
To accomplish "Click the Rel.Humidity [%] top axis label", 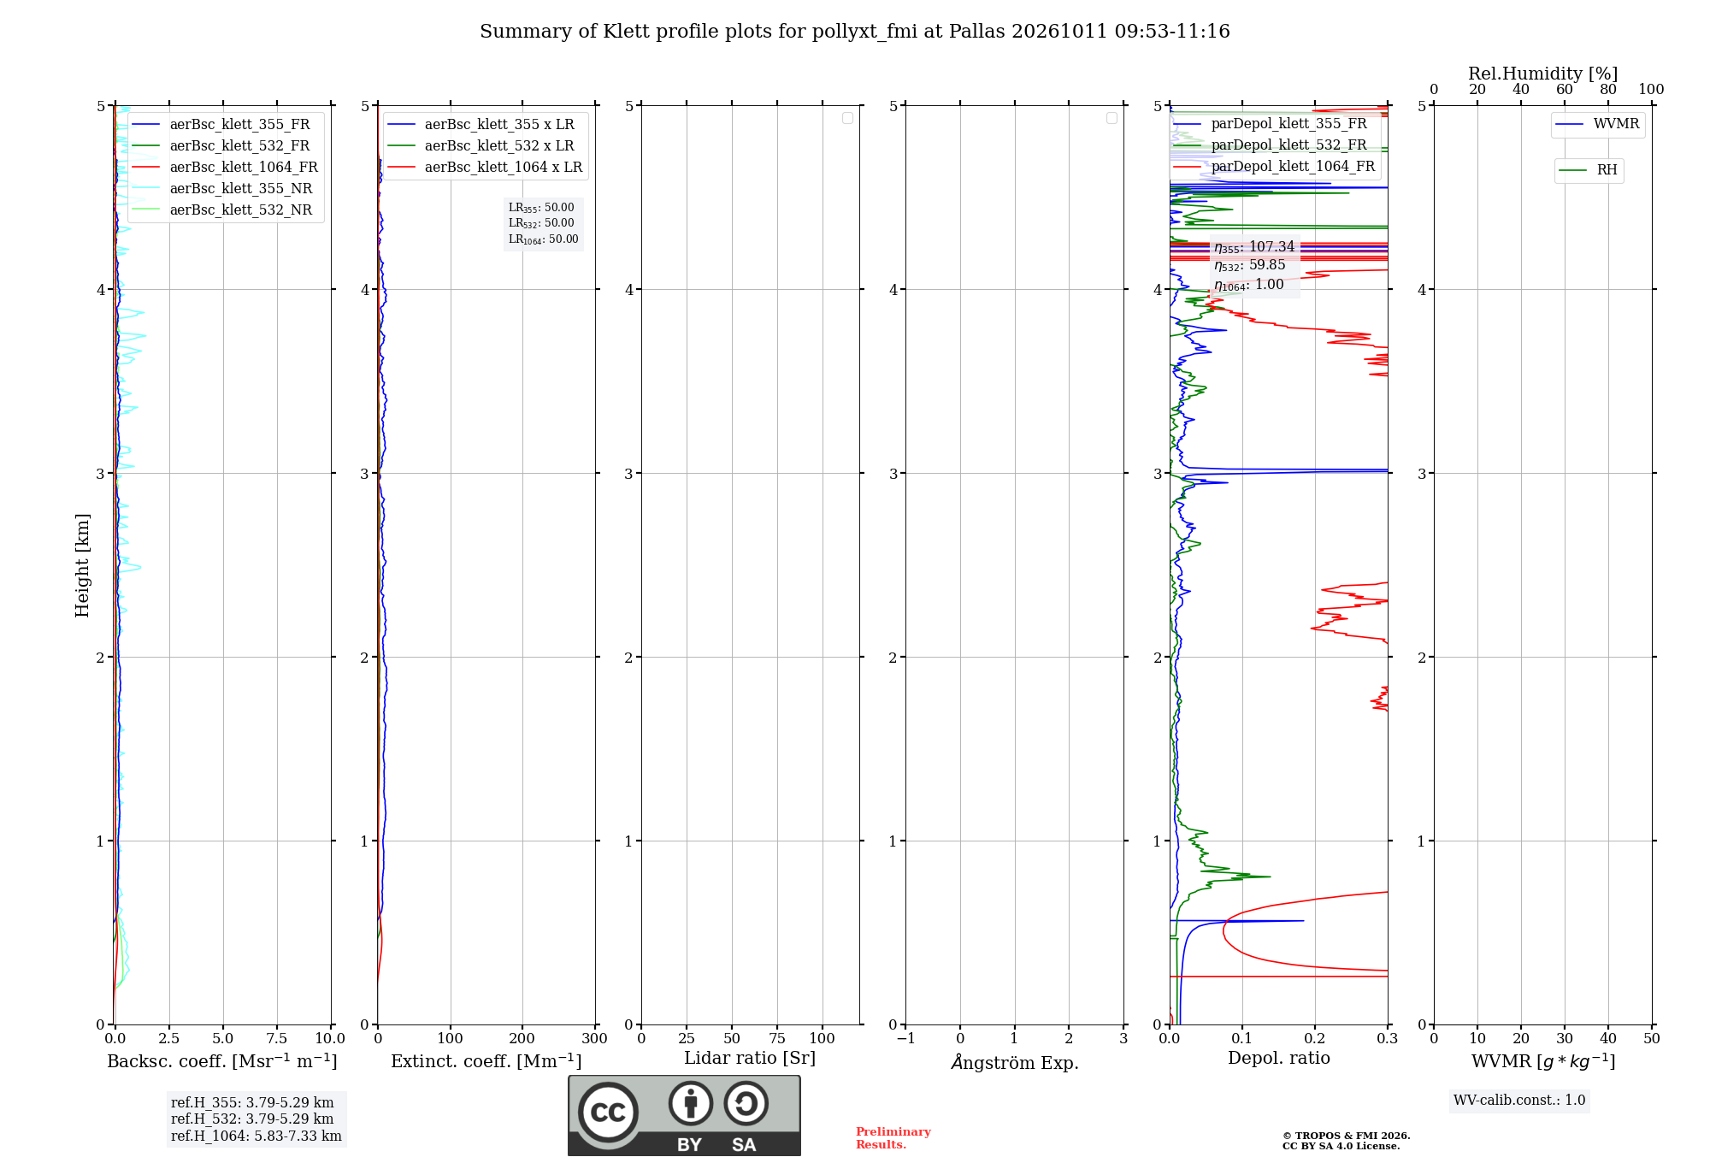I will point(1543,74).
